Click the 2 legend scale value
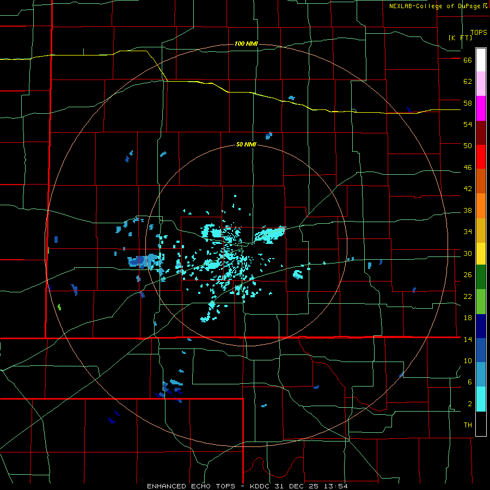The width and height of the screenshot is (490, 490). 470,404
